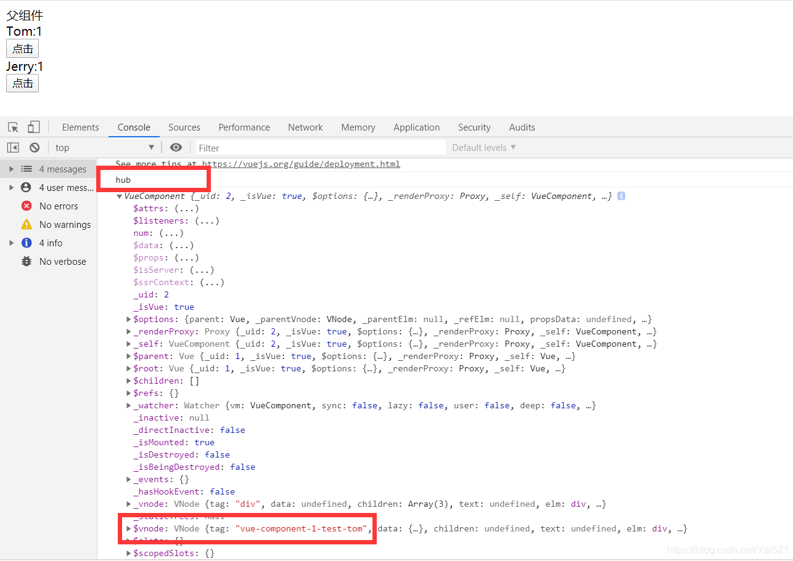The image size is (793, 561).
Task: Expand the $refs object
Action: tap(129, 393)
